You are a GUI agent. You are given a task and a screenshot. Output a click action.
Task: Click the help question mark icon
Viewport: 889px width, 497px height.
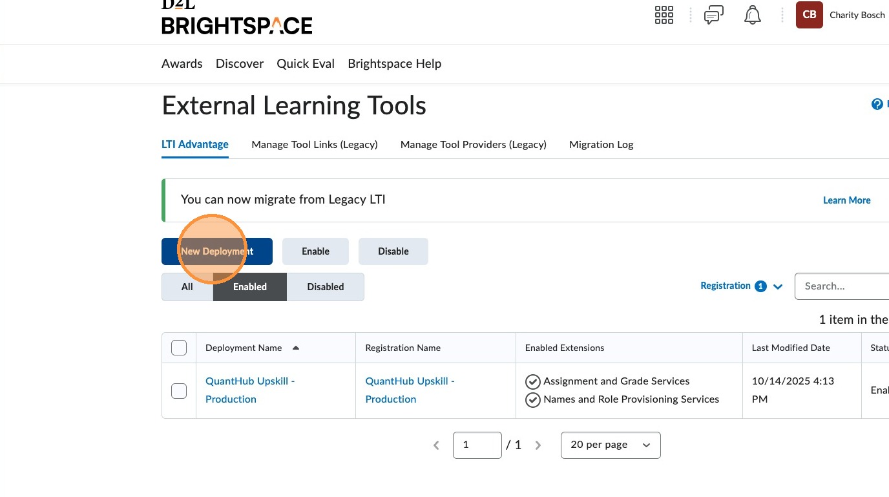(877, 104)
